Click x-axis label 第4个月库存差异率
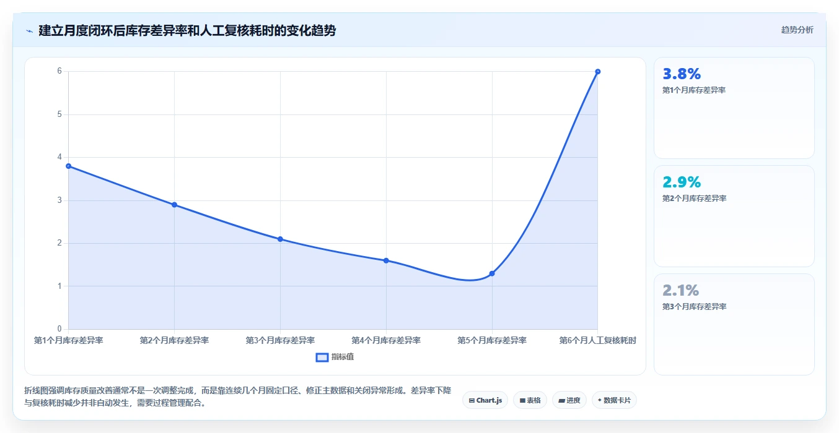 click(x=386, y=340)
